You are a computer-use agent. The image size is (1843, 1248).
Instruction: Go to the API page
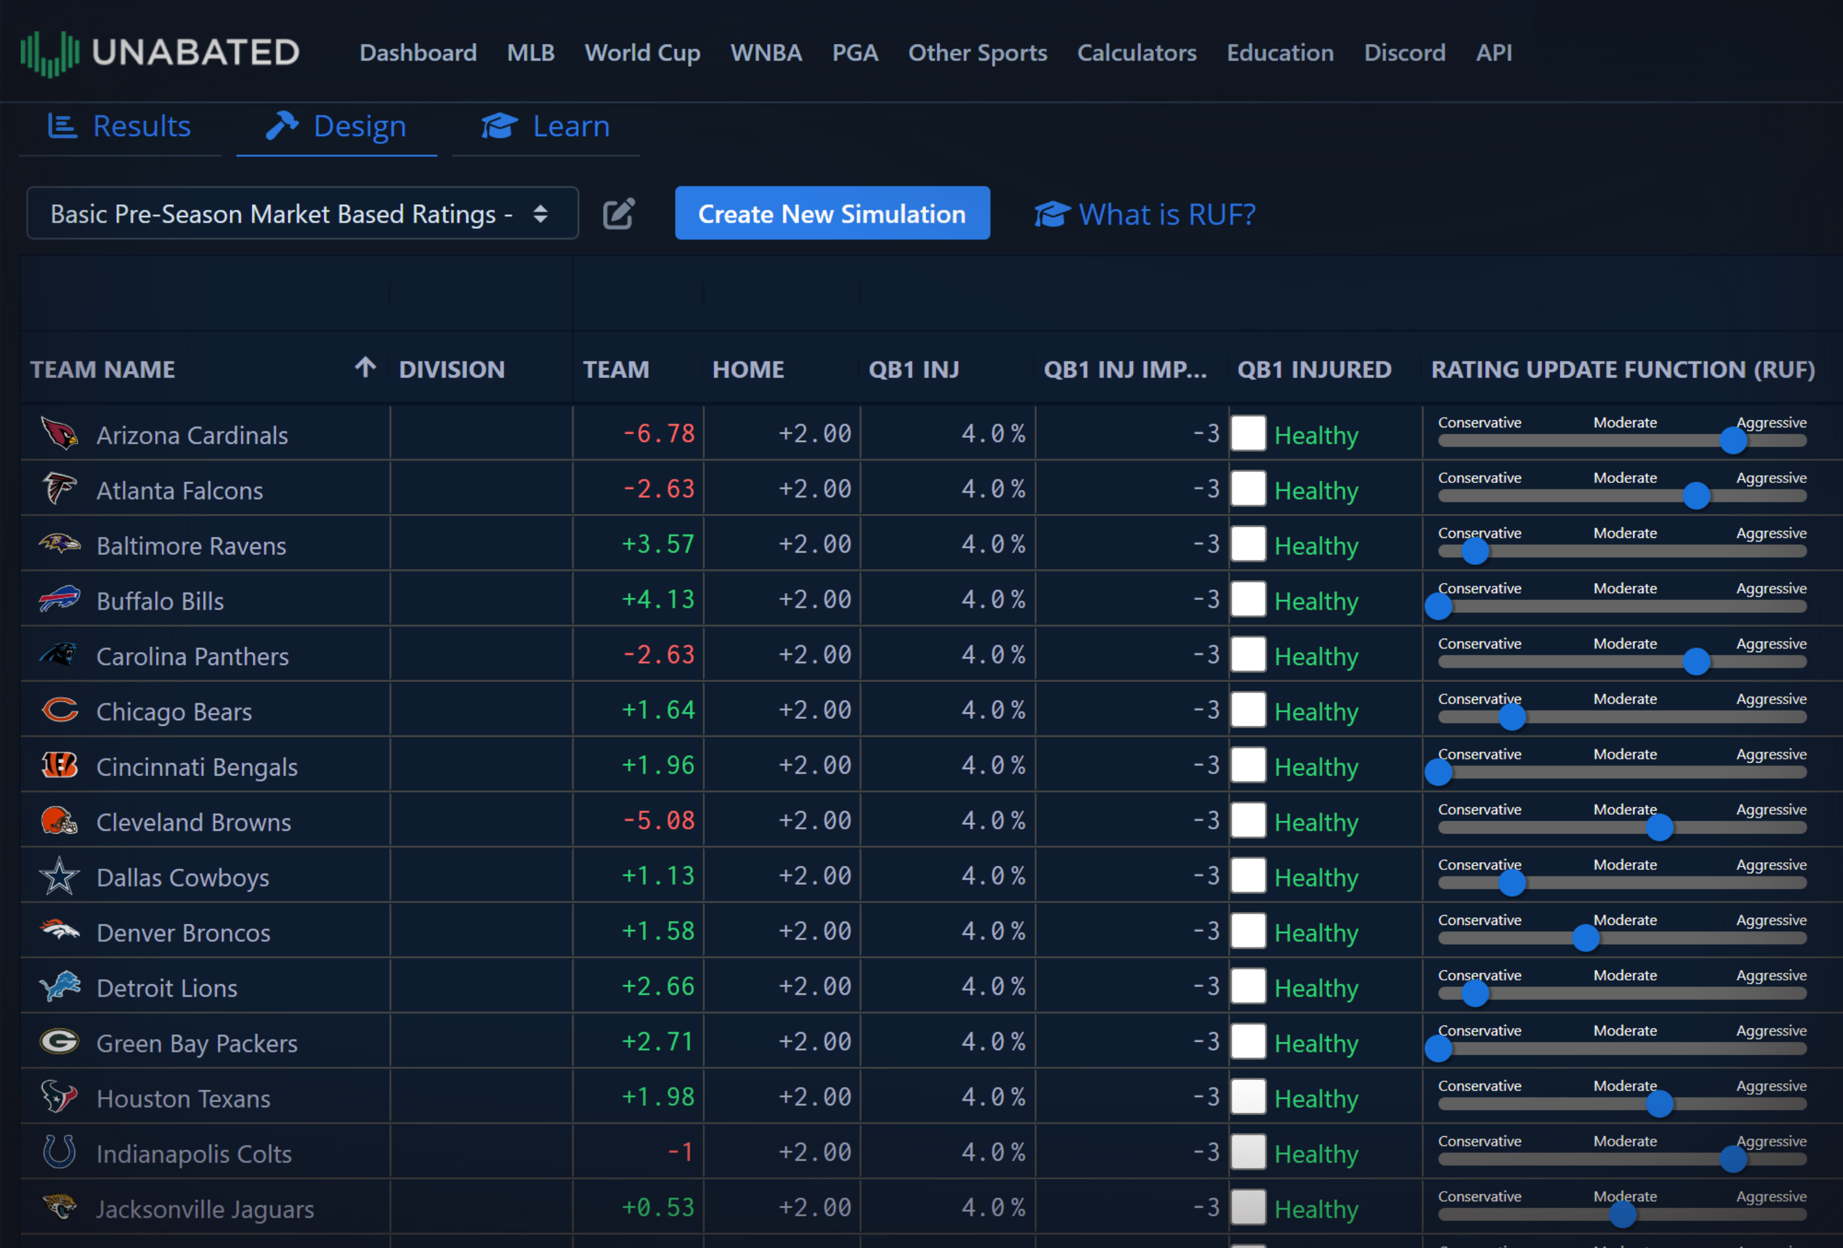(1493, 52)
